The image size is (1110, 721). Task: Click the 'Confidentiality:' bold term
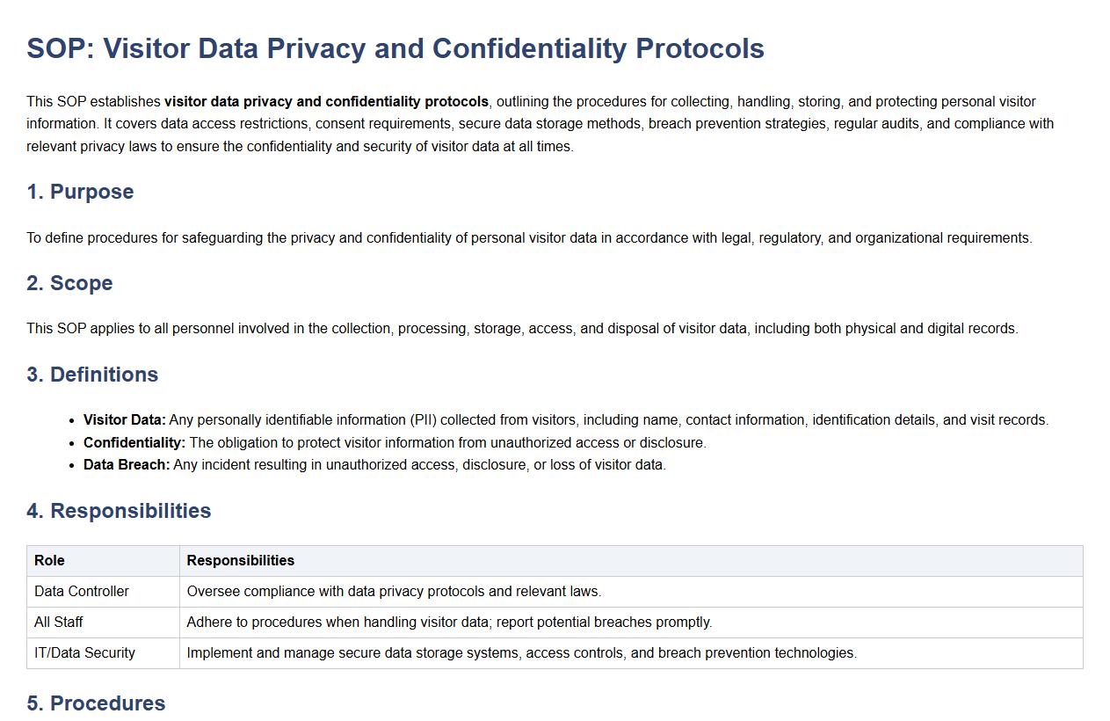pos(134,442)
